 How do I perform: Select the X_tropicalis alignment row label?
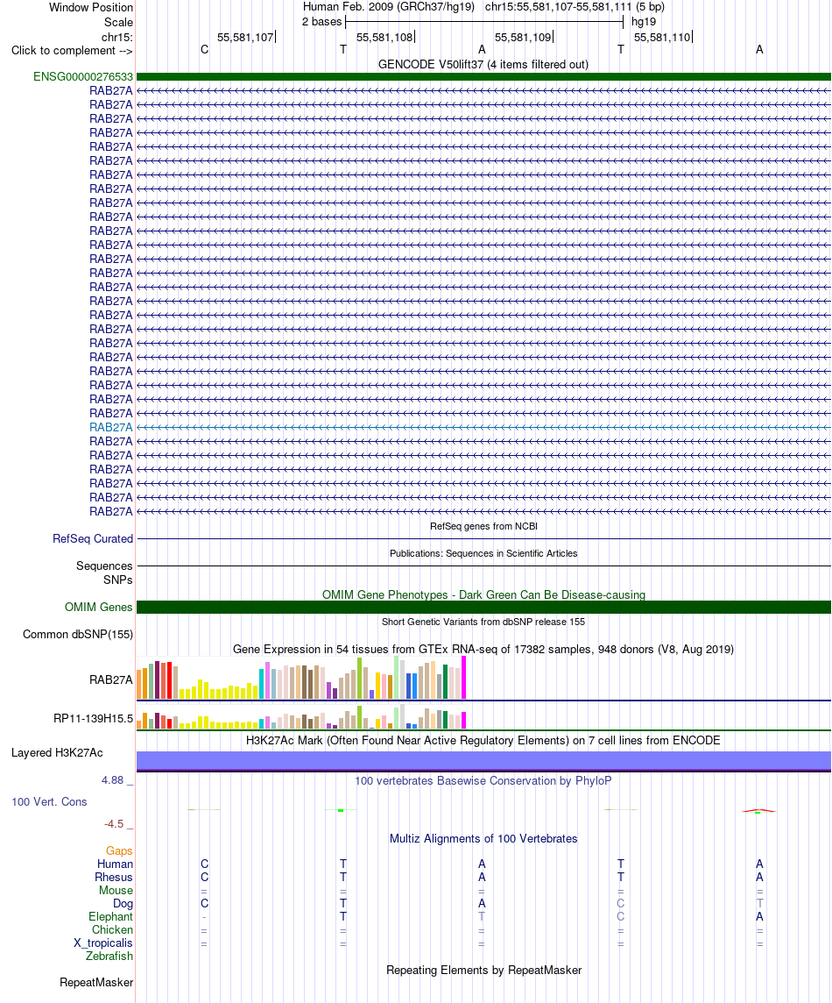coord(102,943)
